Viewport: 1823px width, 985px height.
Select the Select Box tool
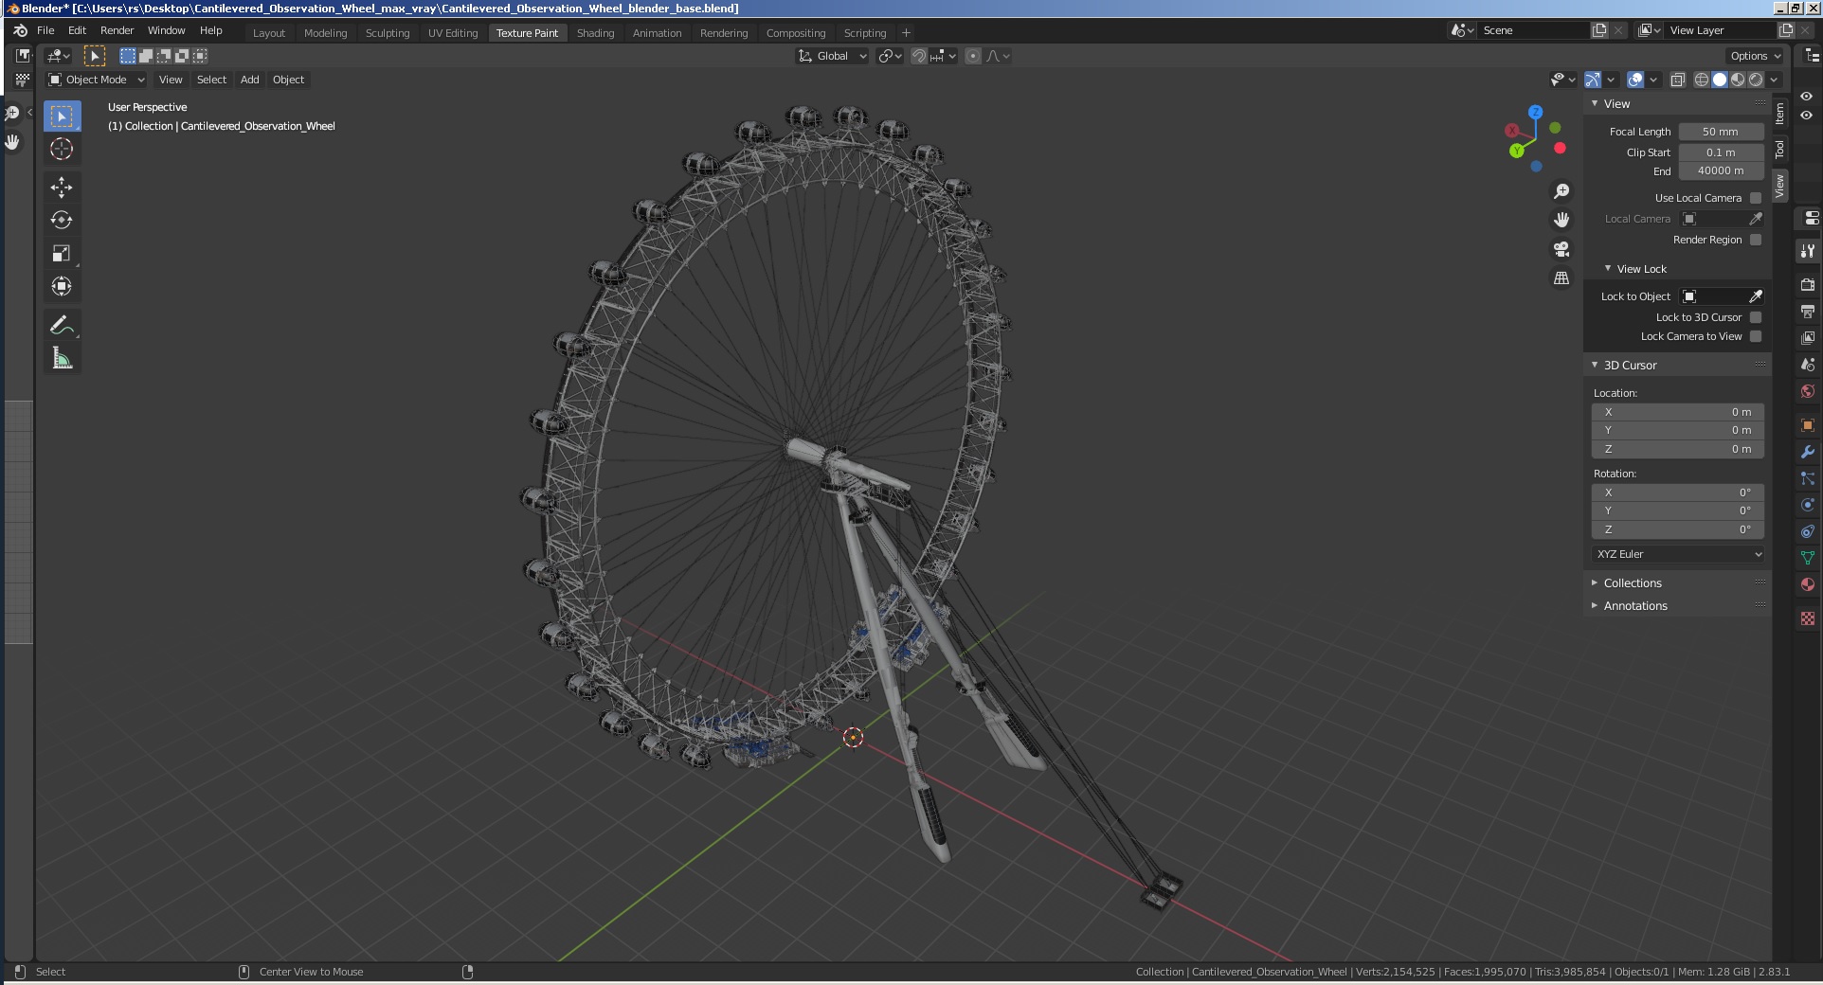pyautogui.click(x=62, y=116)
